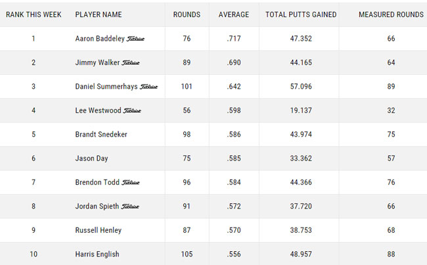Viewport: 427px width, 265px height.
Task: Open Brandt Snedeker's player name link
Action: coord(101,134)
